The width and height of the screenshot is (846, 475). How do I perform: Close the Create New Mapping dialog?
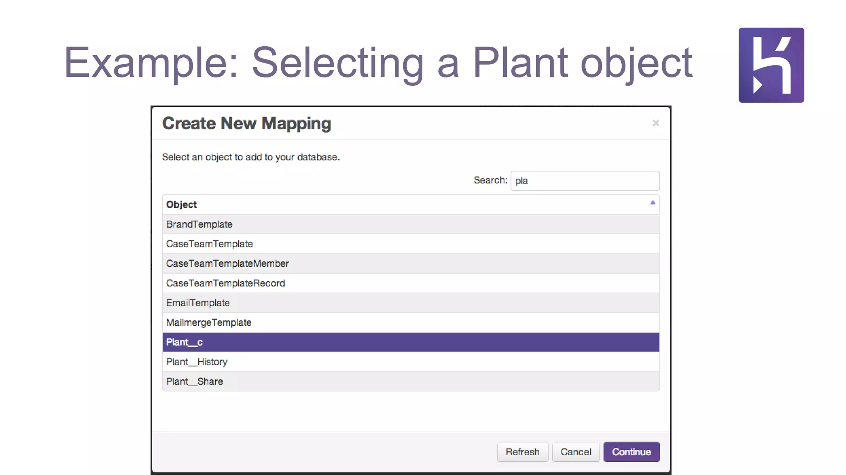point(656,123)
